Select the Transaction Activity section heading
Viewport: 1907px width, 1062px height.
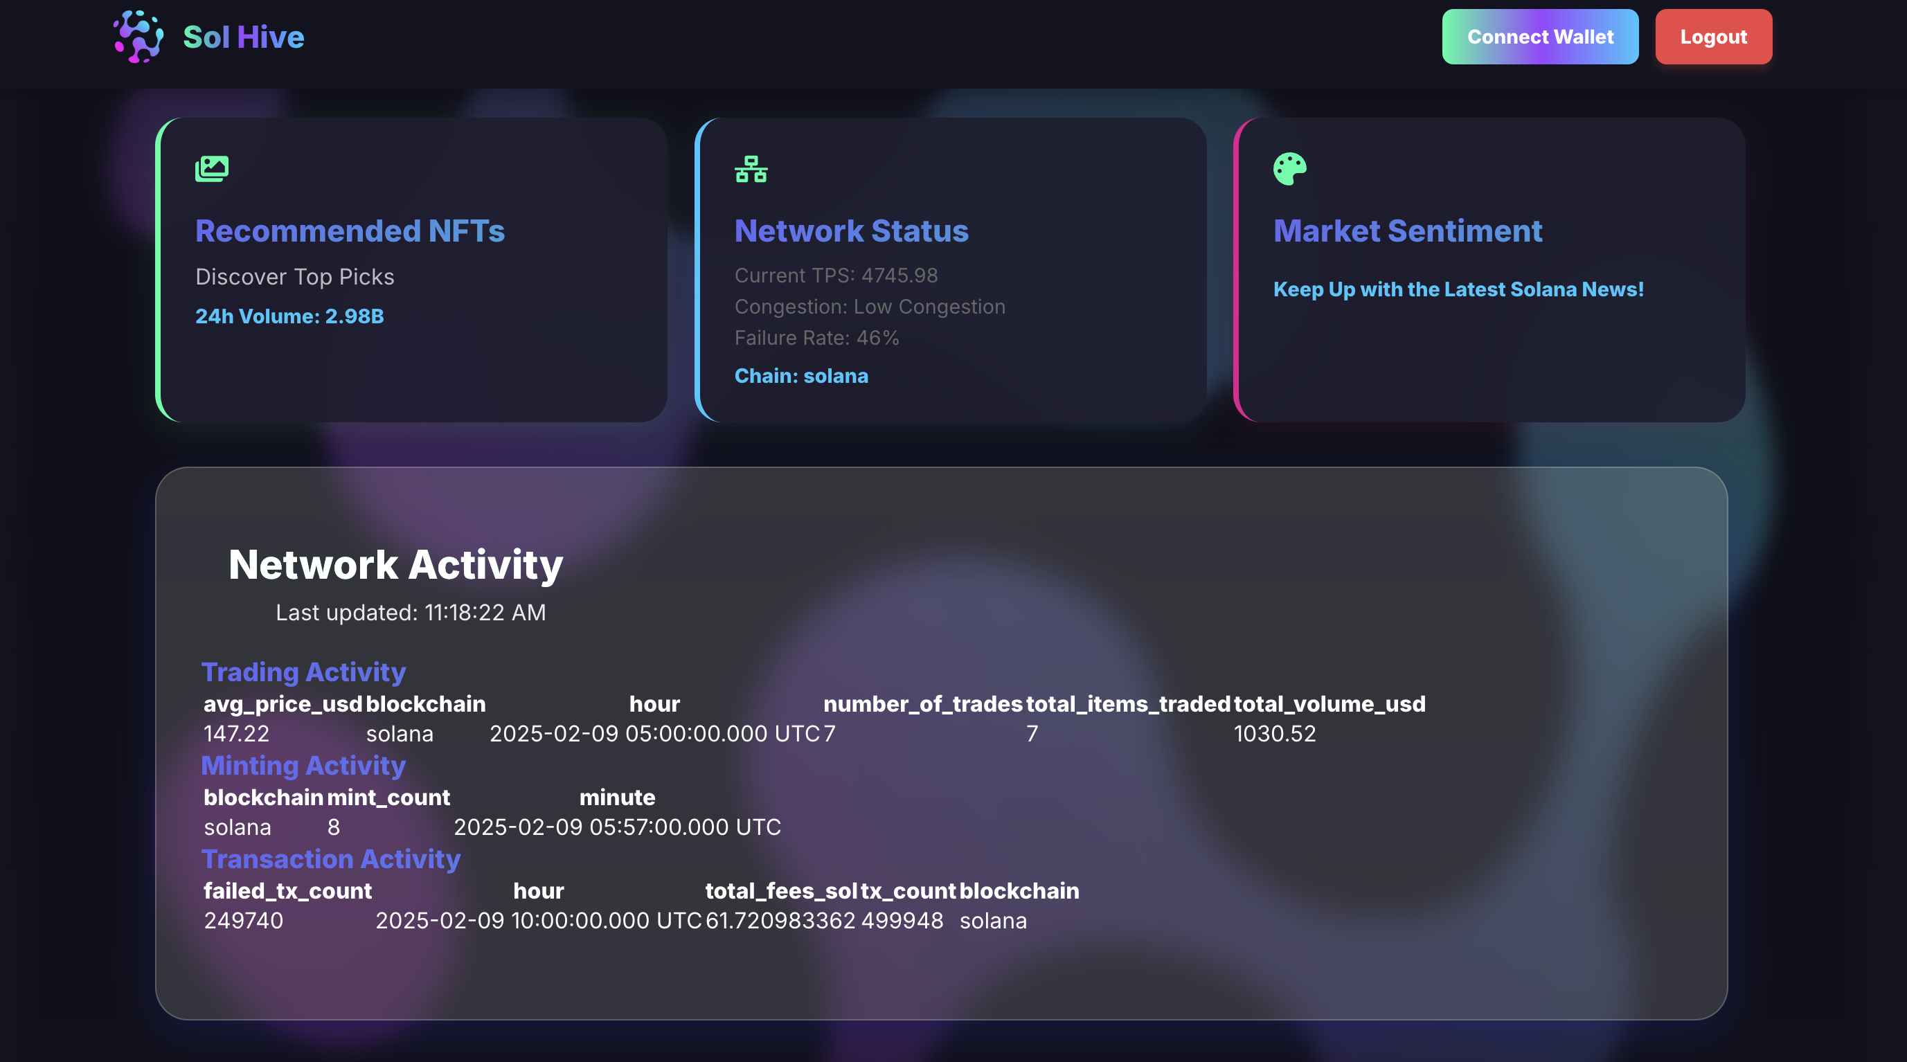tap(331, 858)
